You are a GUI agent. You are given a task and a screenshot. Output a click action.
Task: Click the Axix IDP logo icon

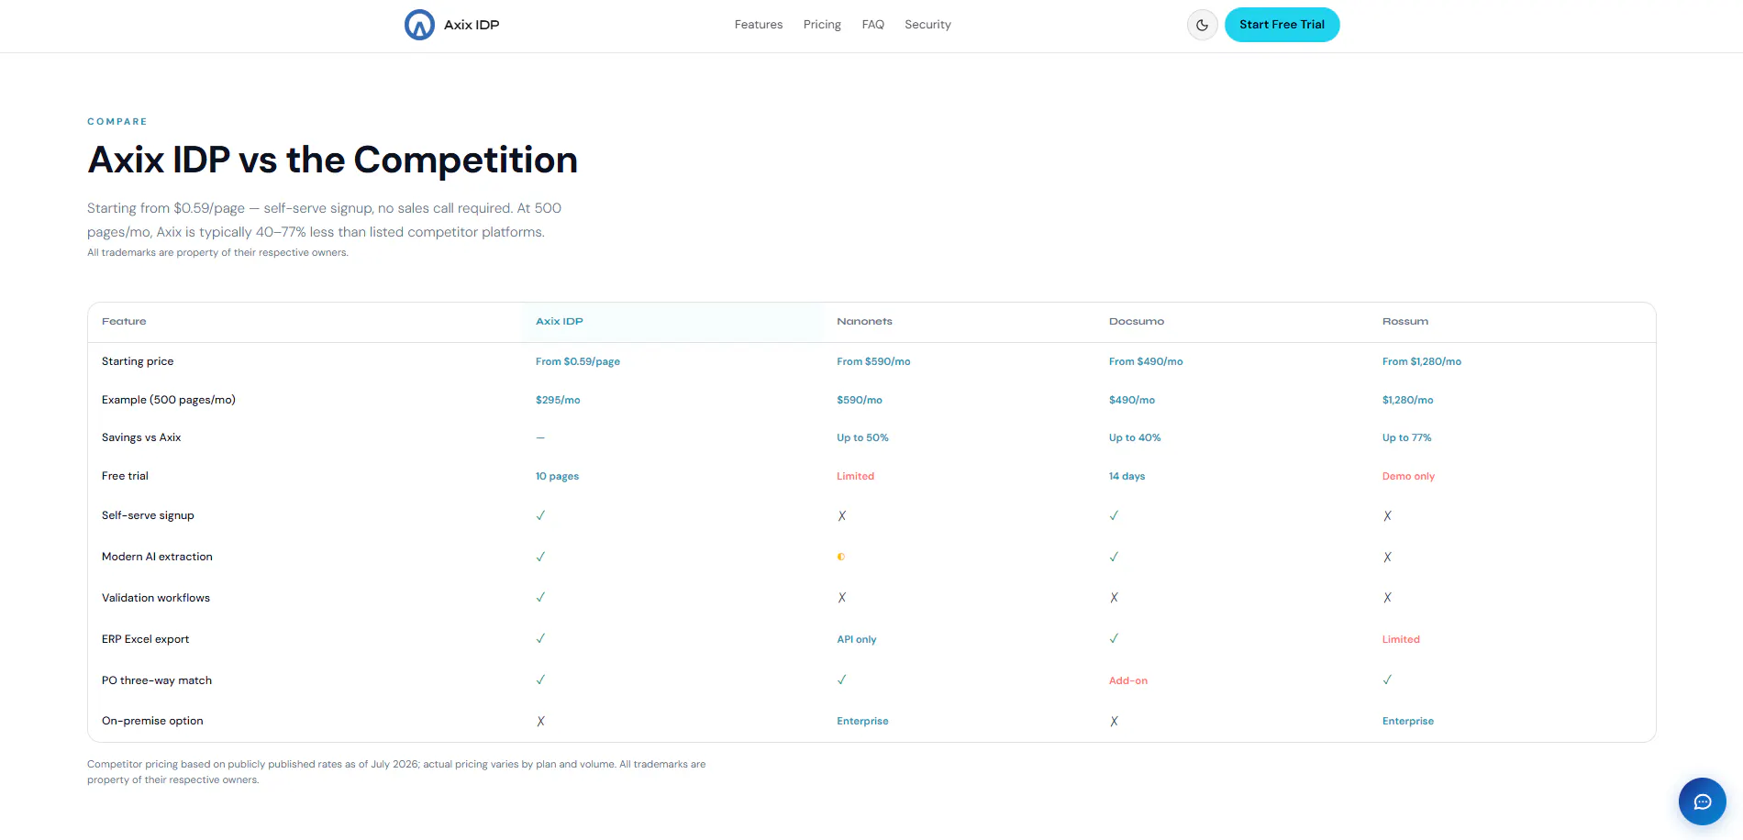pyautogui.click(x=419, y=25)
